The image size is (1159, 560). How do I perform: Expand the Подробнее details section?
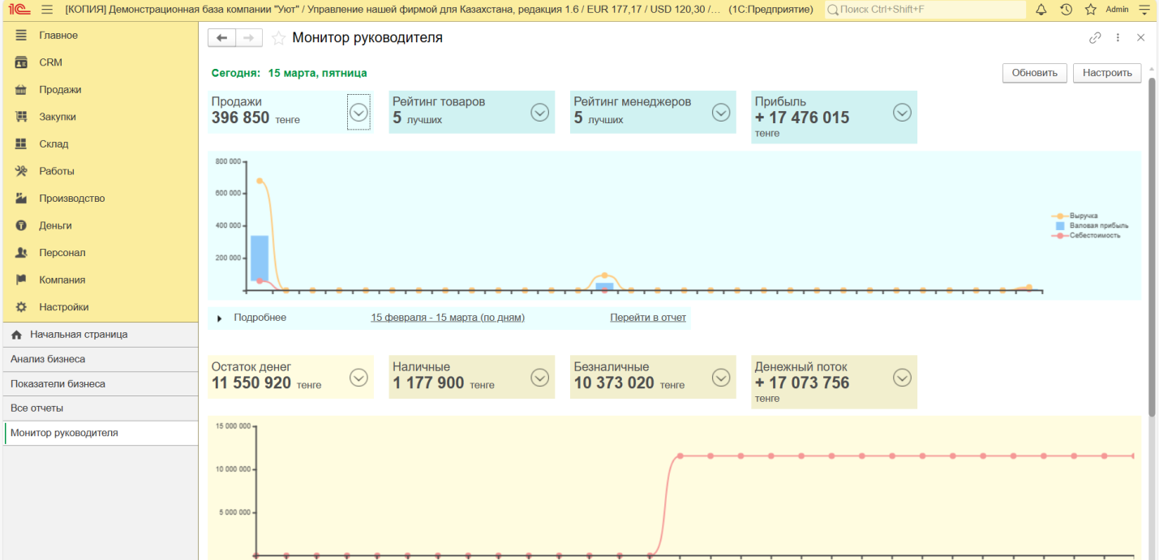point(220,318)
